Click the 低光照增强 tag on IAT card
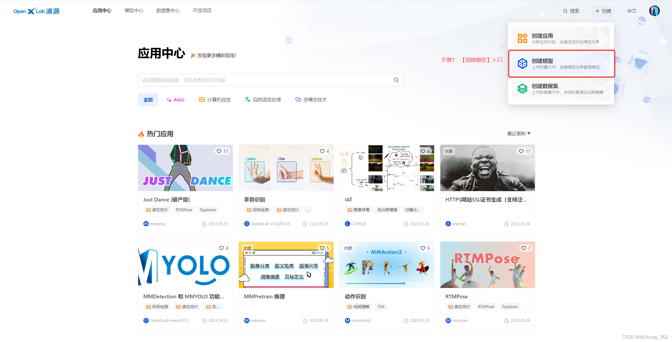Screen dimensions: 672x342 coord(387,210)
